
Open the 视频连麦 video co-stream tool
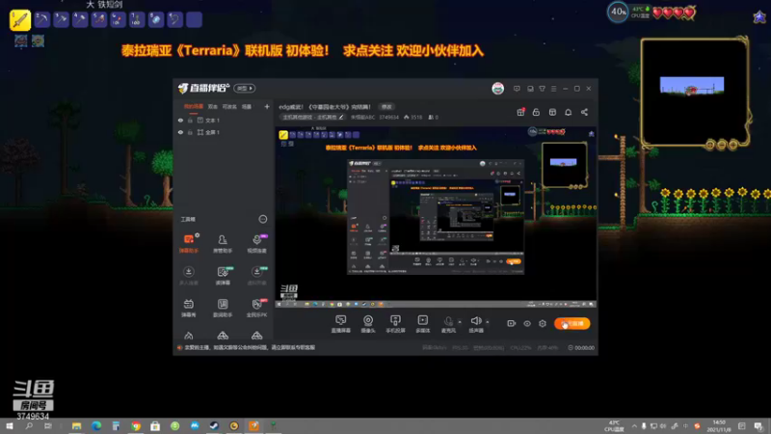pos(256,243)
